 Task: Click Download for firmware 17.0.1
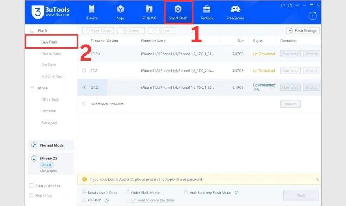click(290, 54)
